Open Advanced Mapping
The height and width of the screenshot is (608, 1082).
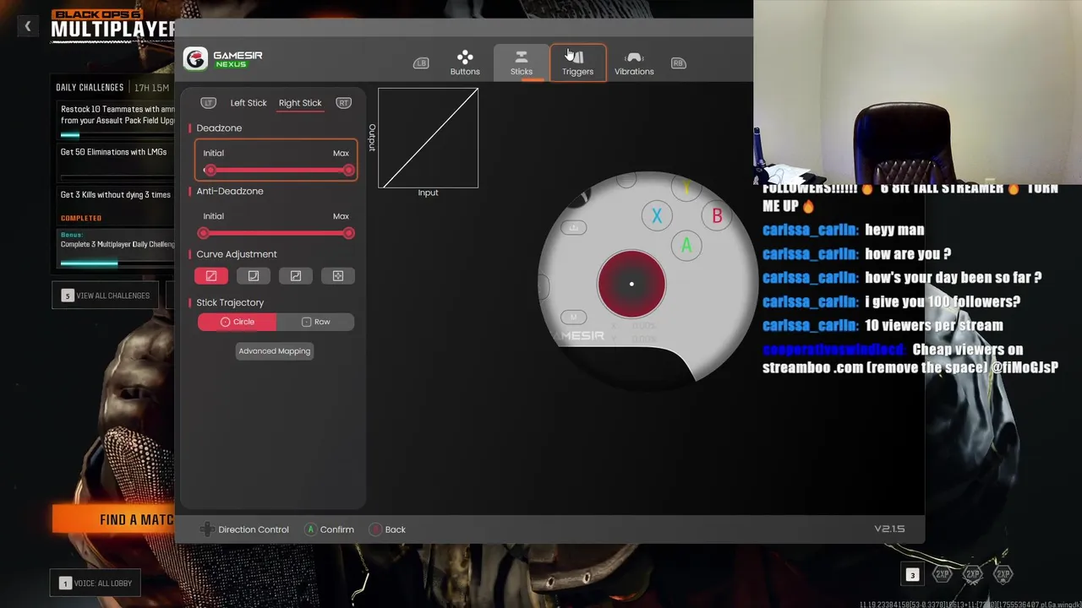(275, 351)
